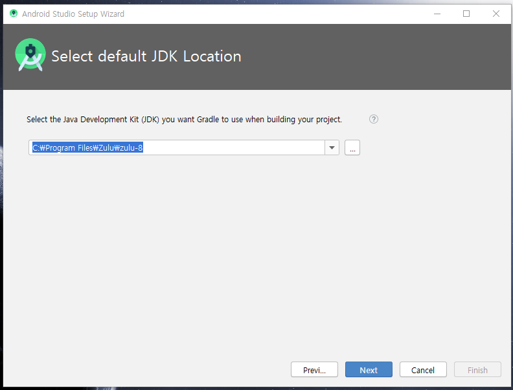Image resolution: width=513 pixels, height=390 pixels.
Task: Click the browse "..." button
Action: (352, 147)
